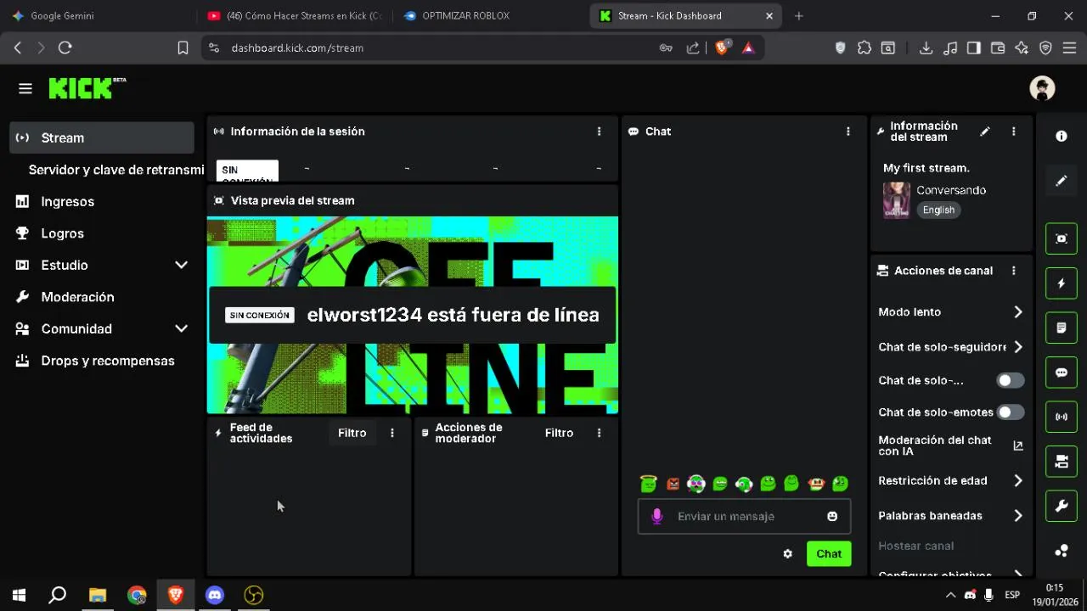Click the Enviar un mensaje field

[x=744, y=516]
